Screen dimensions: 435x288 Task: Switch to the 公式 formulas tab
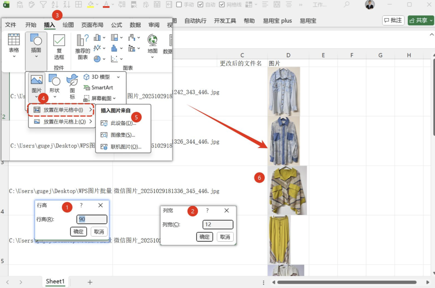click(x=116, y=25)
